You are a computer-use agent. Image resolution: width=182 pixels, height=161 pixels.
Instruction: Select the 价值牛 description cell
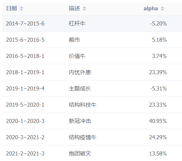(77, 56)
